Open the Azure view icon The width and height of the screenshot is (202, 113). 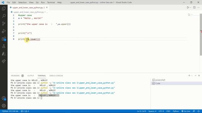click(4, 54)
